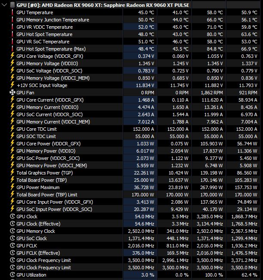263x280 pixels.
Task: Click thermometer icon of GPU VR VDDC Temperature
Action: tap(12, 27)
